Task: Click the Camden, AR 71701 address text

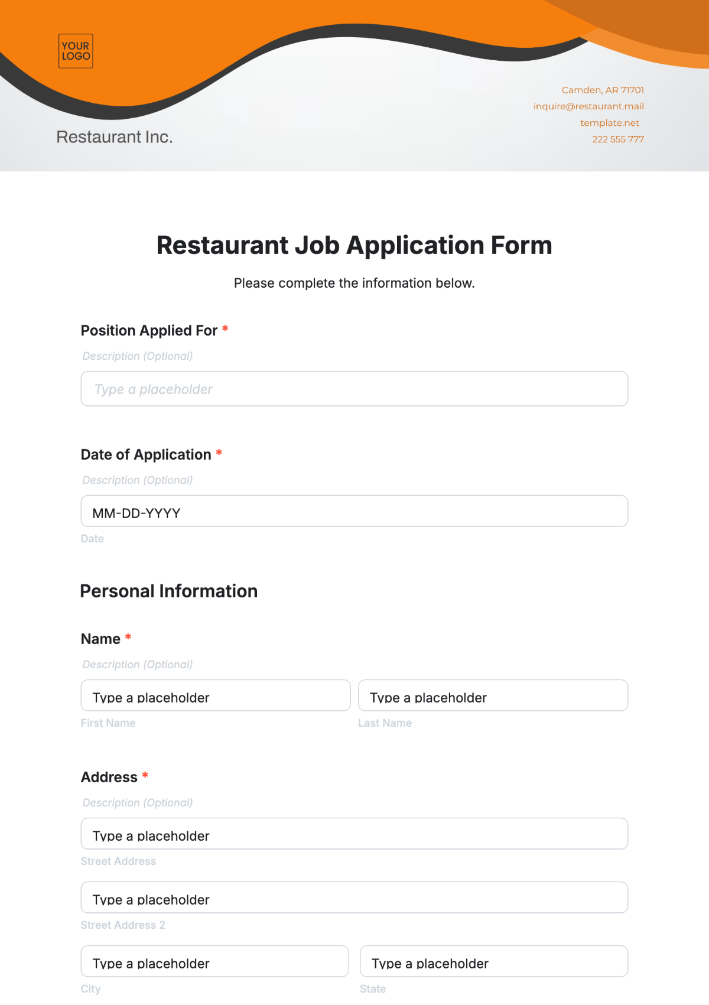Action: pyautogui.click(x=603, y=90)
